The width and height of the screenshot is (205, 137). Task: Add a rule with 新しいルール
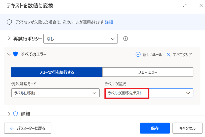click(x=149, y=55)
